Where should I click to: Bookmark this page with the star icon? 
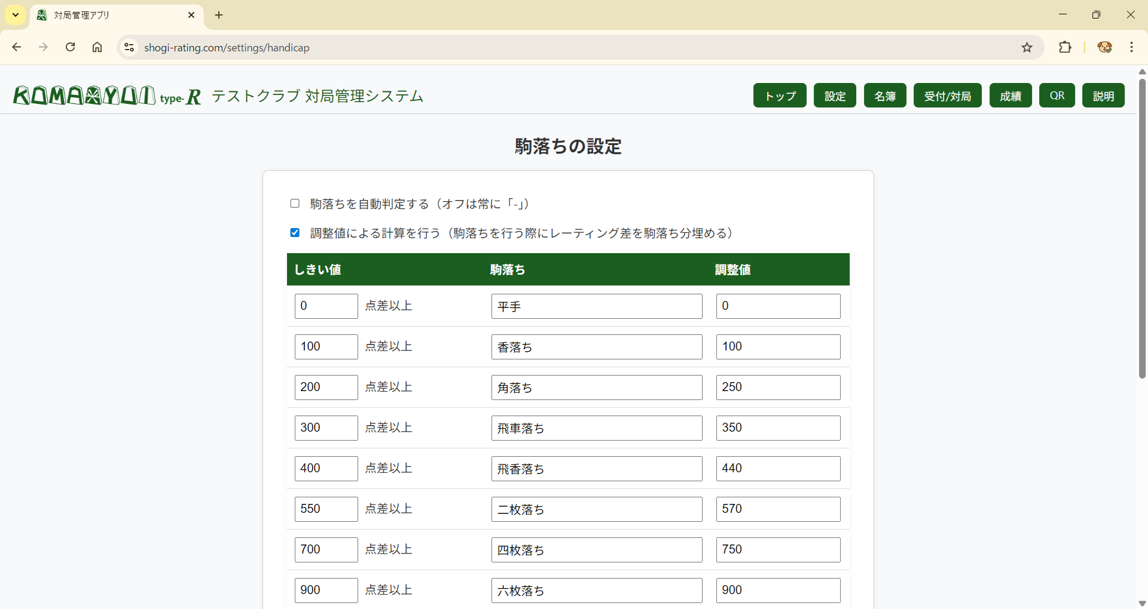click(1027, 47)
